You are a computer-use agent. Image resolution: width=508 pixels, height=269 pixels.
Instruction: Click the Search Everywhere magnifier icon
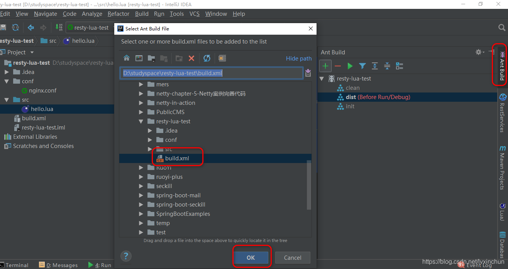pyautogui.click(x=502, y=27)
